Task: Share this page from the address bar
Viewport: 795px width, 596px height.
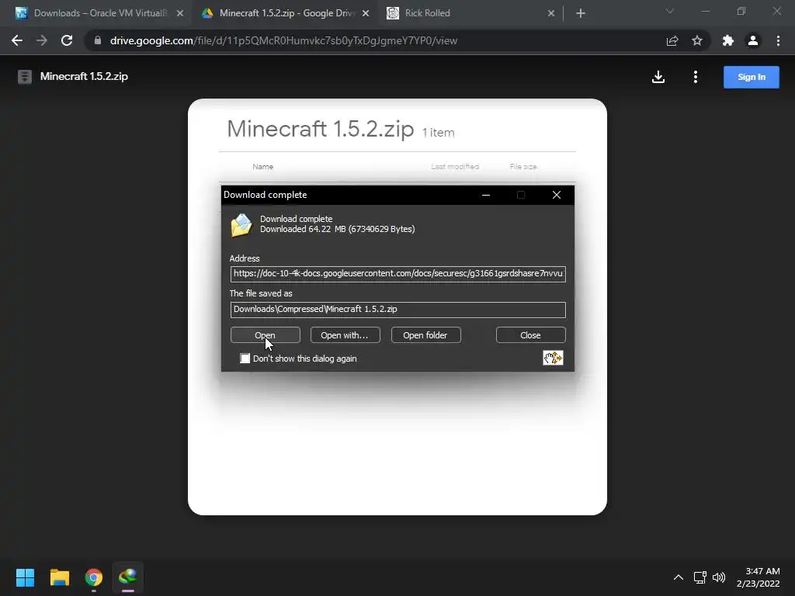Action: tap(672, 40)
